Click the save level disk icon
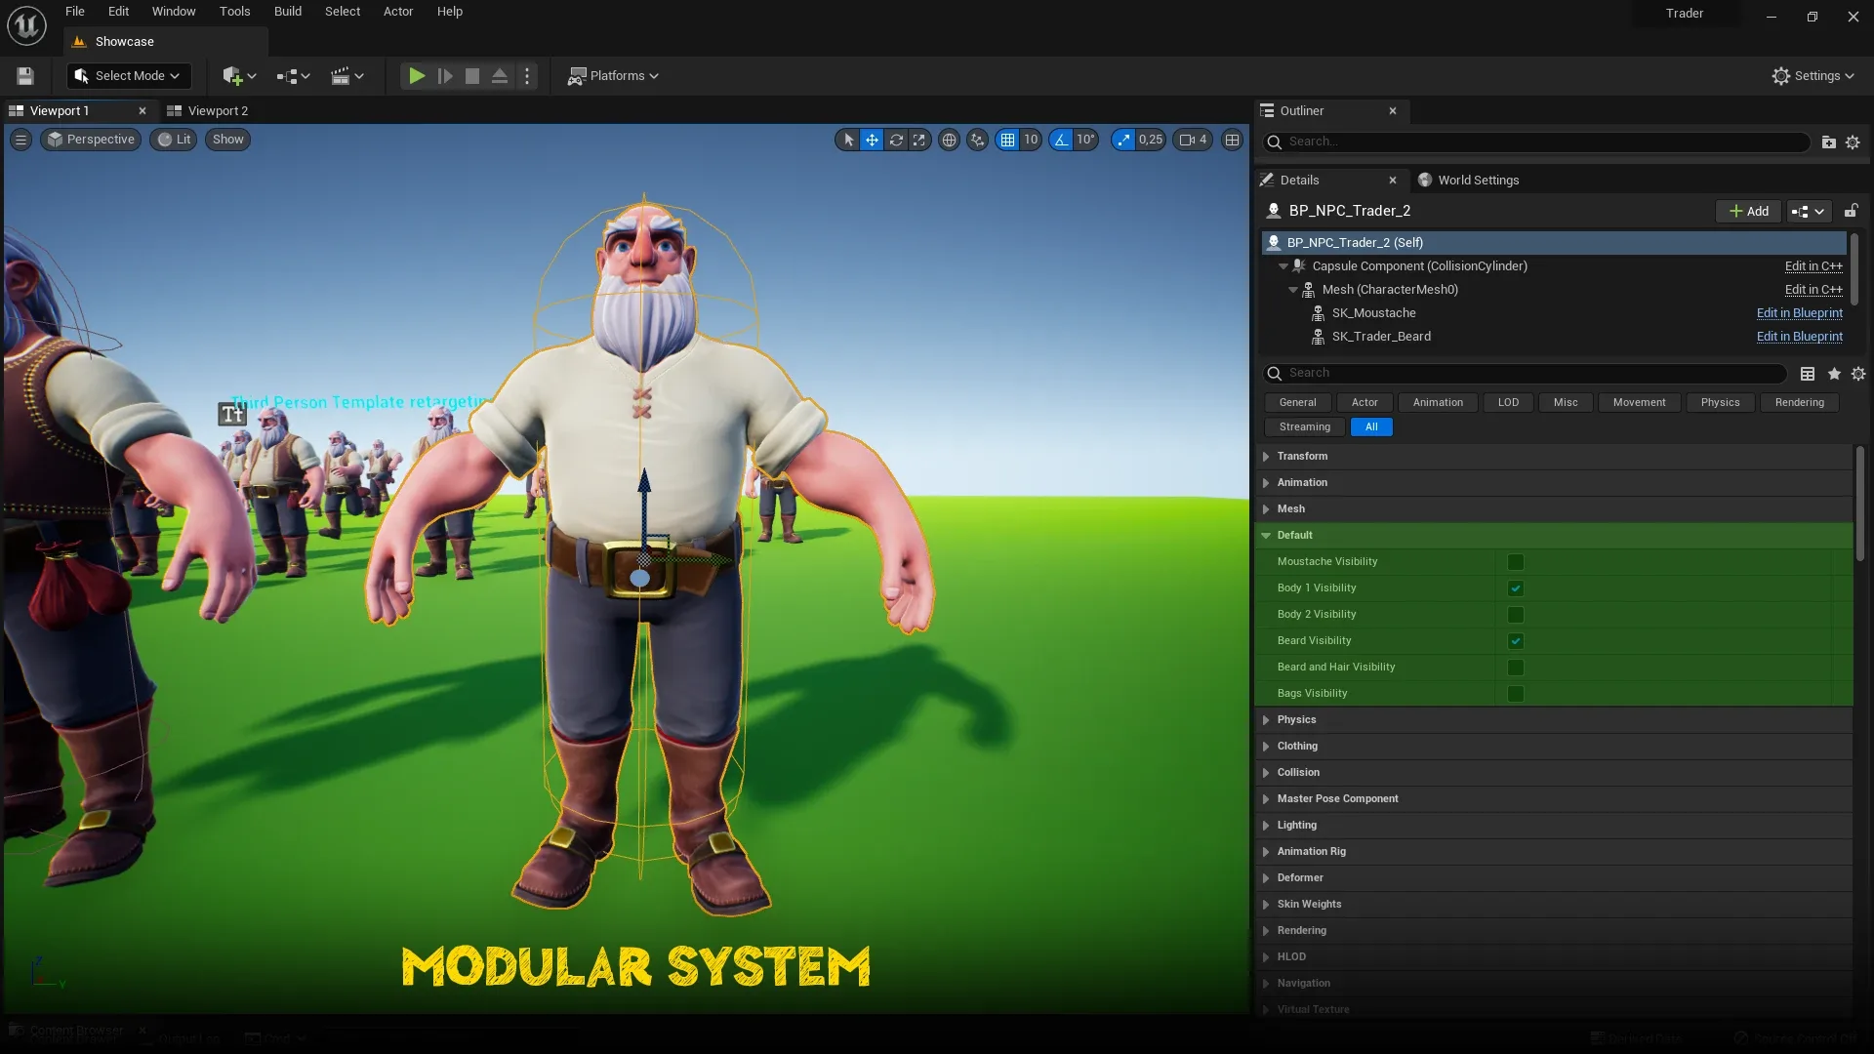 25,76
